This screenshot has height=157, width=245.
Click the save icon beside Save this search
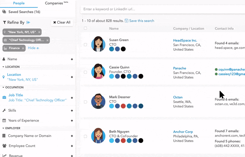pyautogui.click(x=126, y=21)
